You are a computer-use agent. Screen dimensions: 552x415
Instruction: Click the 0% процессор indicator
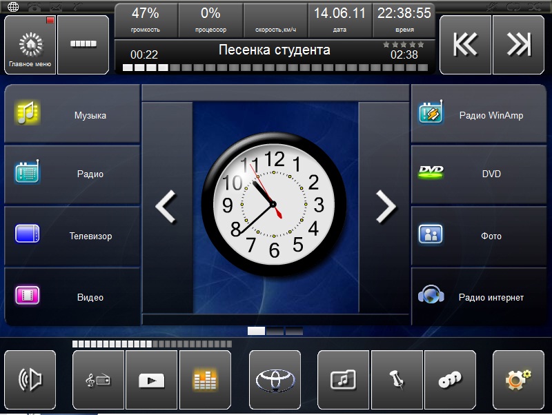coord(210,21)
